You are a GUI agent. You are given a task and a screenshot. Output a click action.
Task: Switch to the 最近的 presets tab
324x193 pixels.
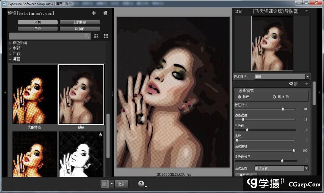coord(80,29)
